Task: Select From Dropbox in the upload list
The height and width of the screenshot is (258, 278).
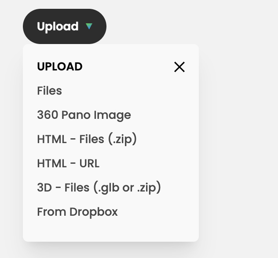Action: pyautogui.click(x=77, y=212)
